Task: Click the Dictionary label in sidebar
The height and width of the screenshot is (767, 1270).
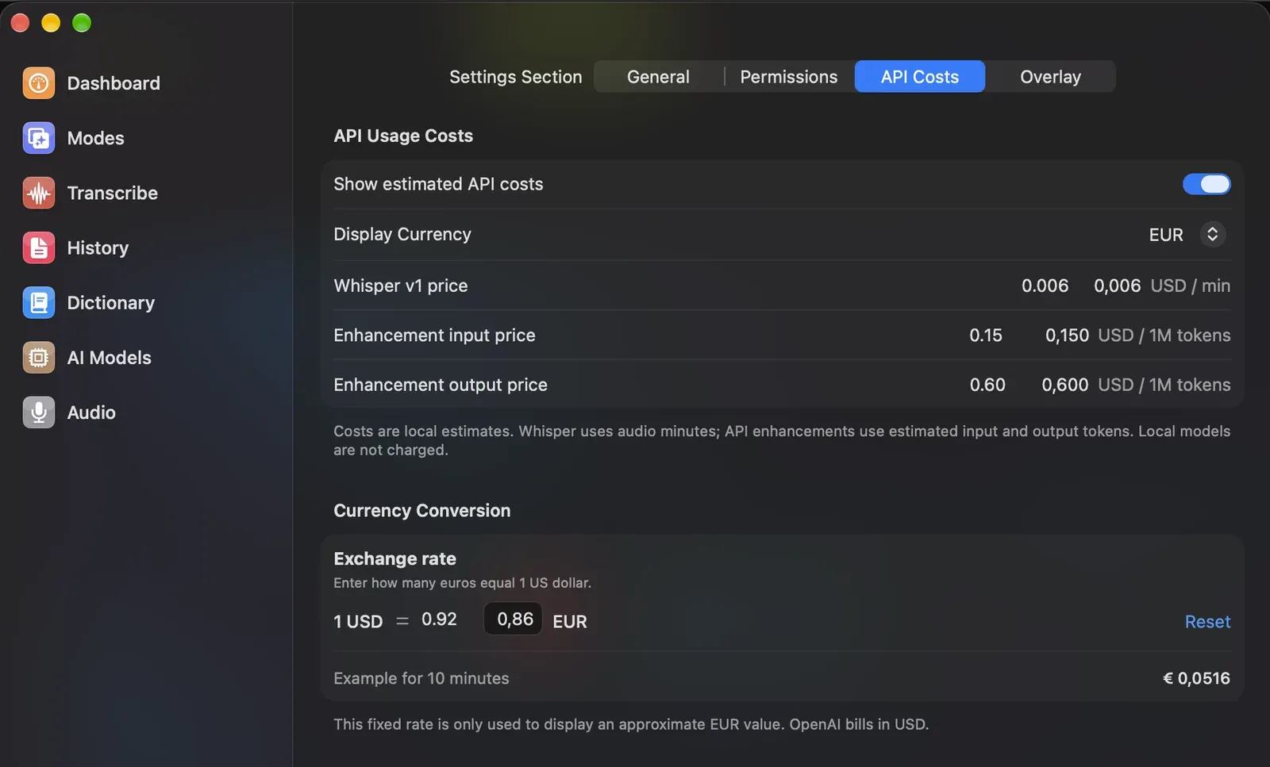Action: click(110, 302)
